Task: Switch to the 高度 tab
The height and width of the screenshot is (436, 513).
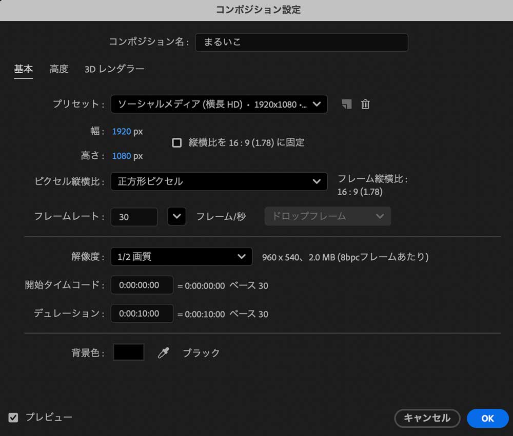Action: coord(59,69)
